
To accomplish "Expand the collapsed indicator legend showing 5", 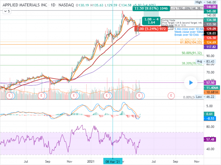I will (x=7, y=11).
